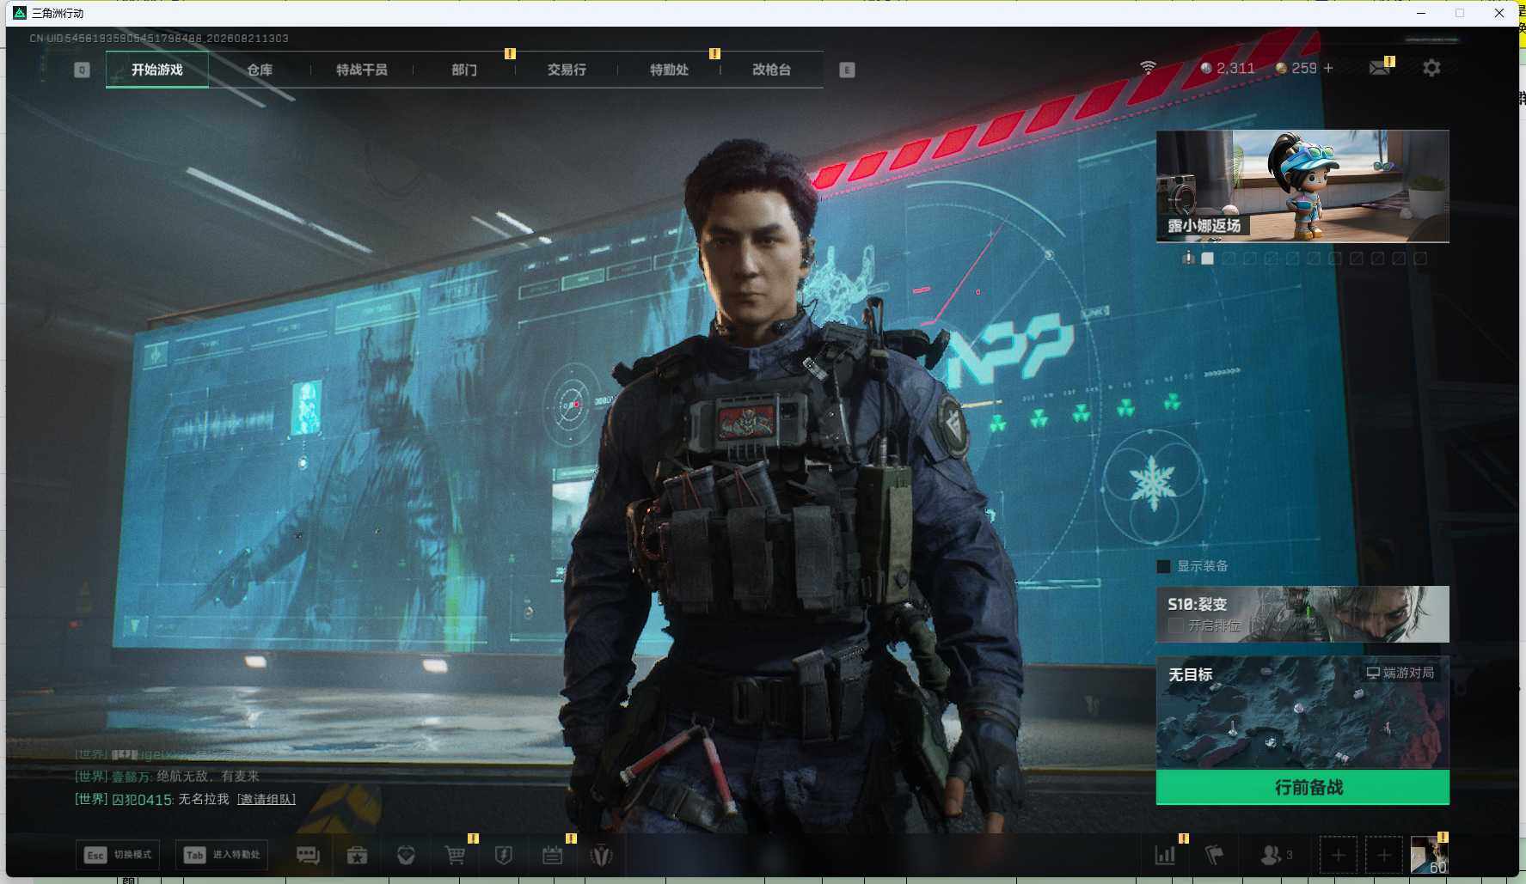Click the green 行前备战 button

click(1302, 787)
